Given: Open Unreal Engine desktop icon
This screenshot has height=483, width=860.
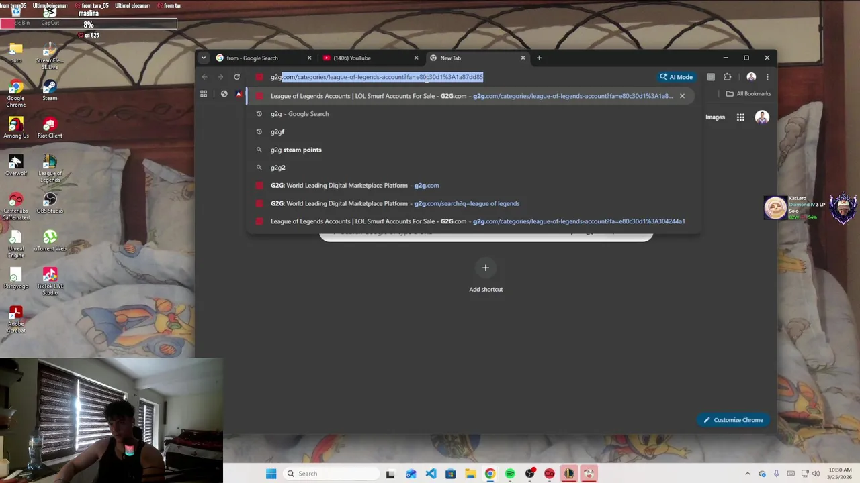Looking at the screenshot, I should tap(16, 244).
